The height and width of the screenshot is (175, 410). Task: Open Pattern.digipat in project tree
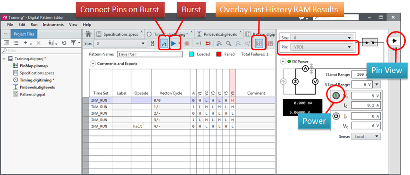33,95
